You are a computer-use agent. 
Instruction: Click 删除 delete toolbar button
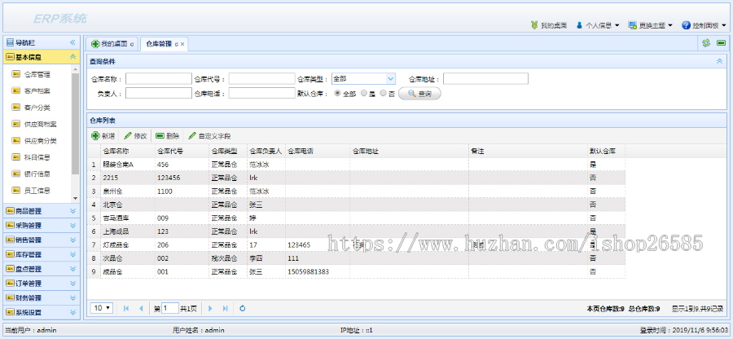click(167, 136)
